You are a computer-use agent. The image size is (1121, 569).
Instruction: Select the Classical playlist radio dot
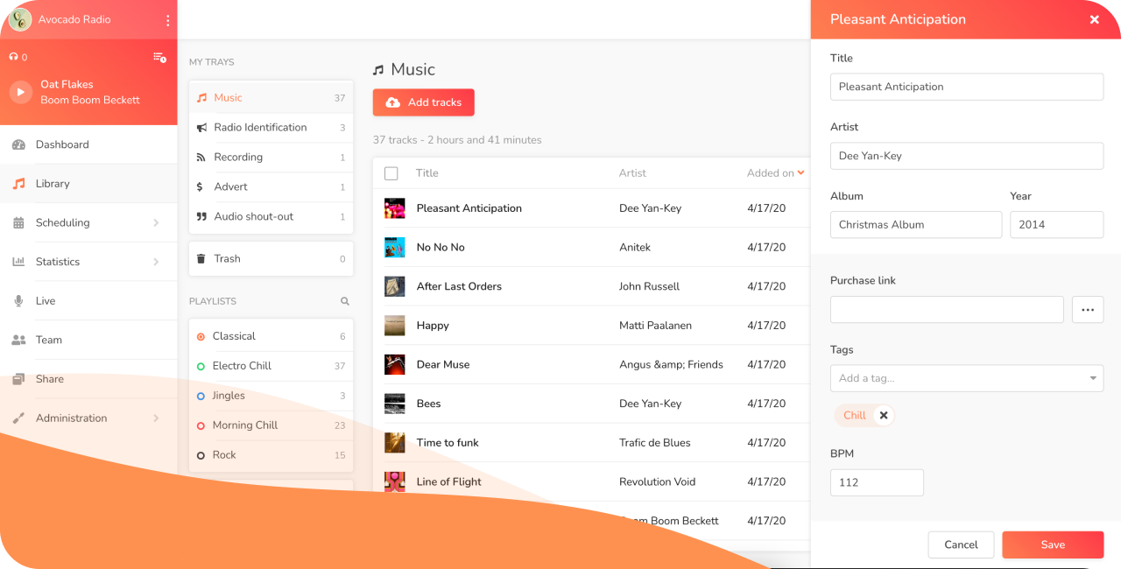(x=201, y=336)
